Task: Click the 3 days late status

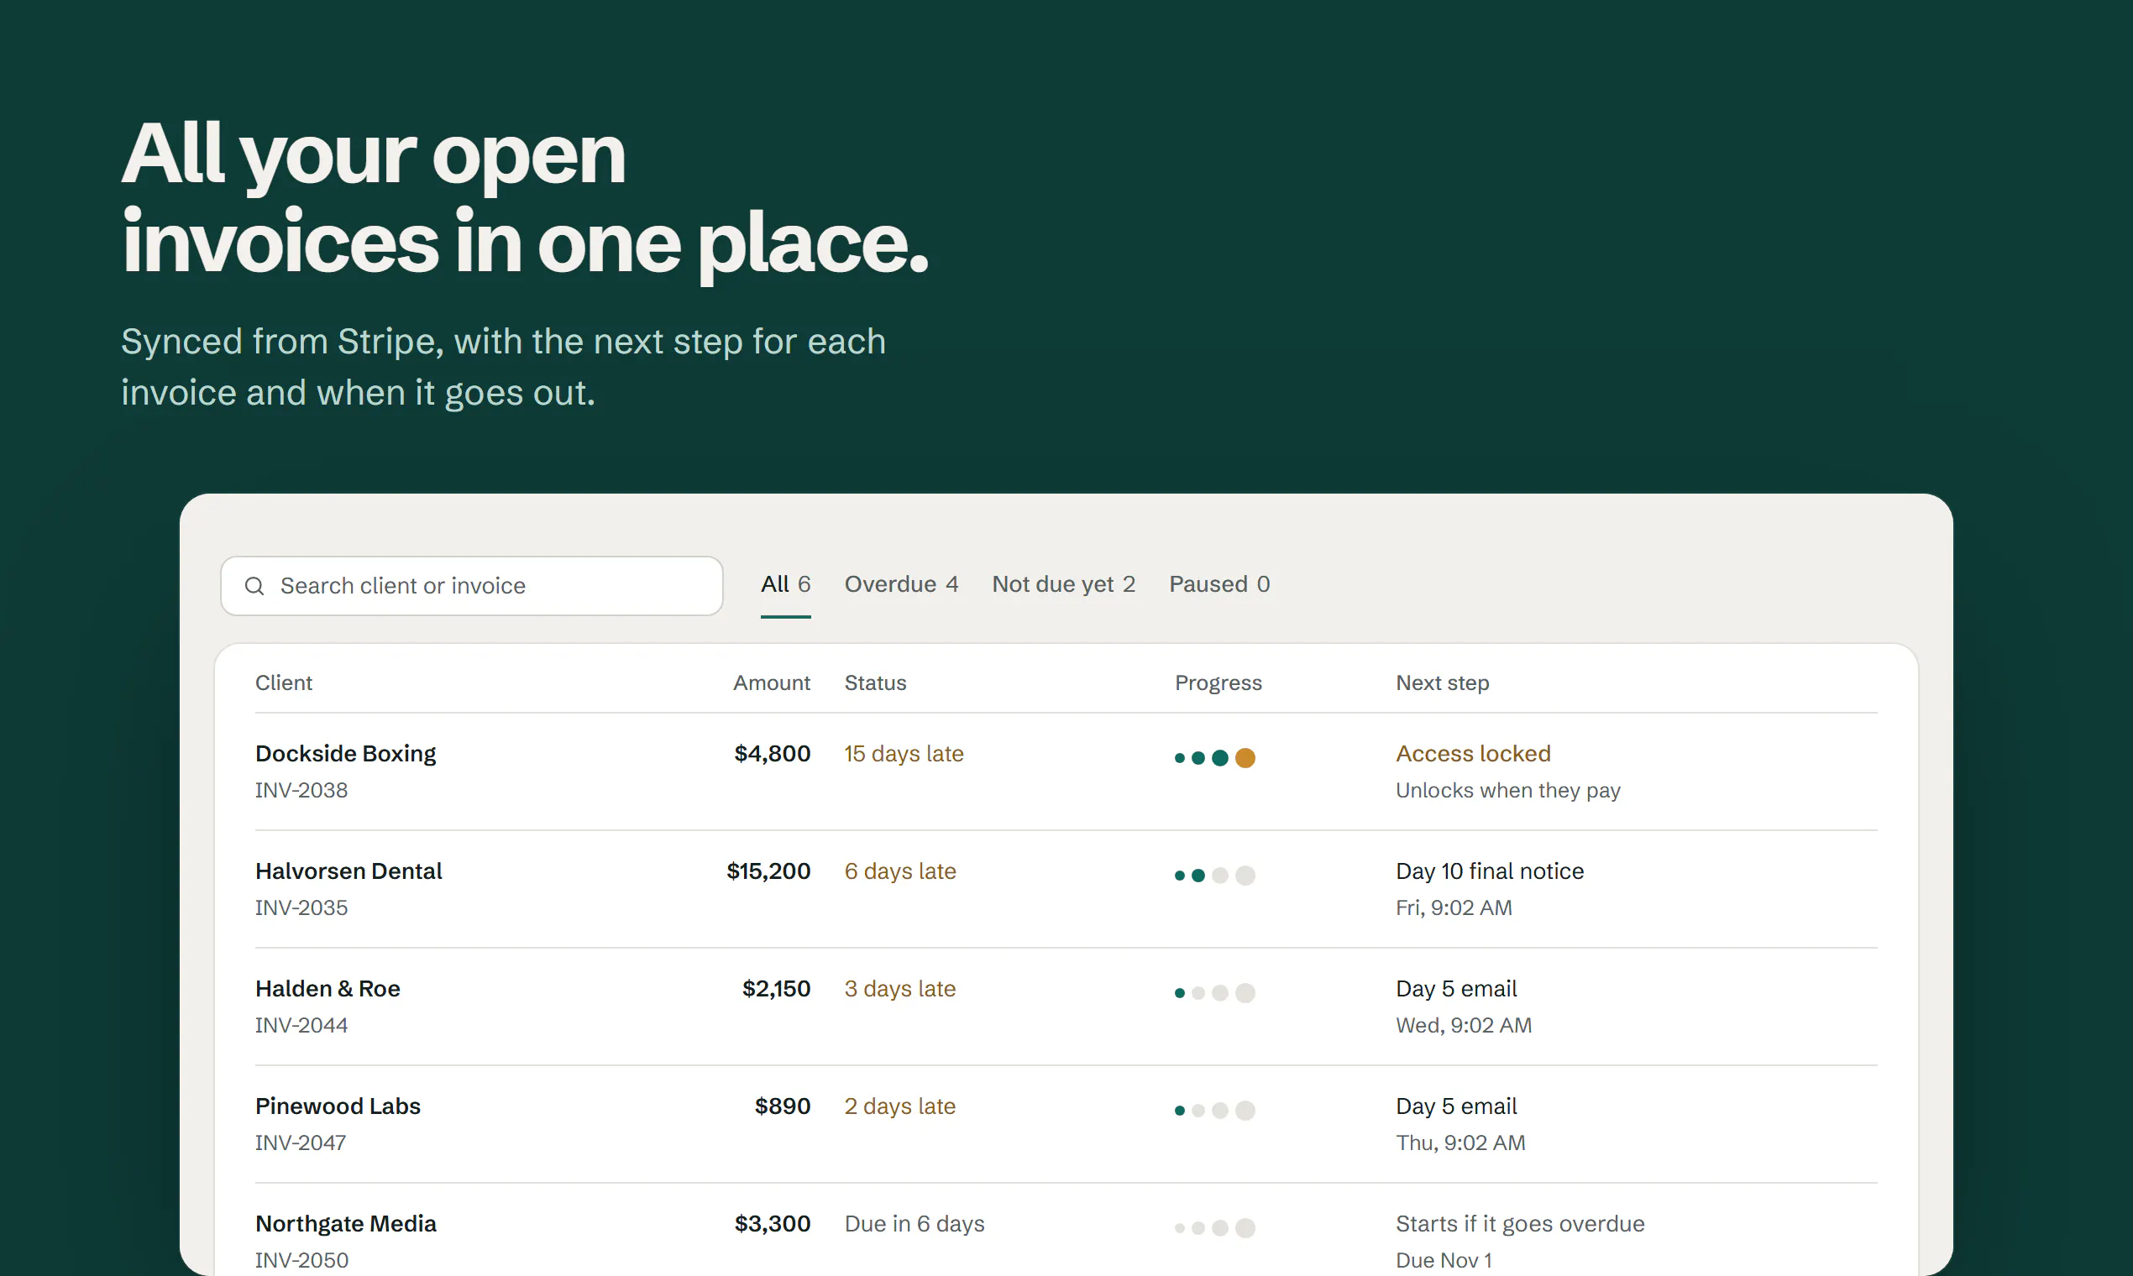Action: pos(899,990)
